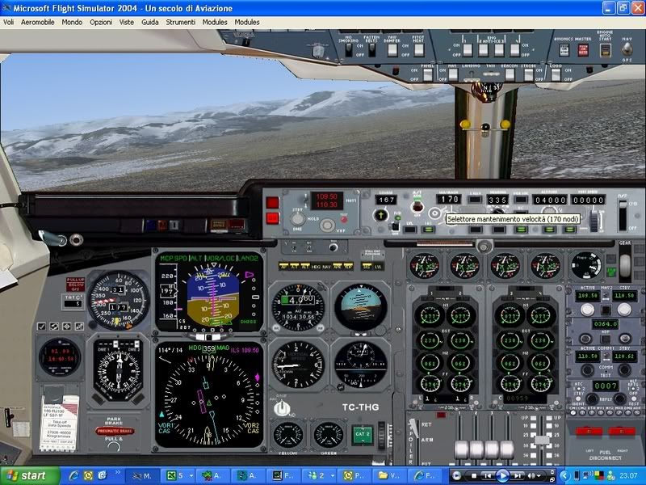Viewport: 646px width, 485px height.
Task: Toggle the Pitot Heat switch
Action: 418,50
